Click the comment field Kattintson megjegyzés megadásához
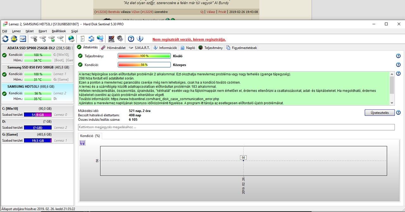 click(x=236, y=127)
